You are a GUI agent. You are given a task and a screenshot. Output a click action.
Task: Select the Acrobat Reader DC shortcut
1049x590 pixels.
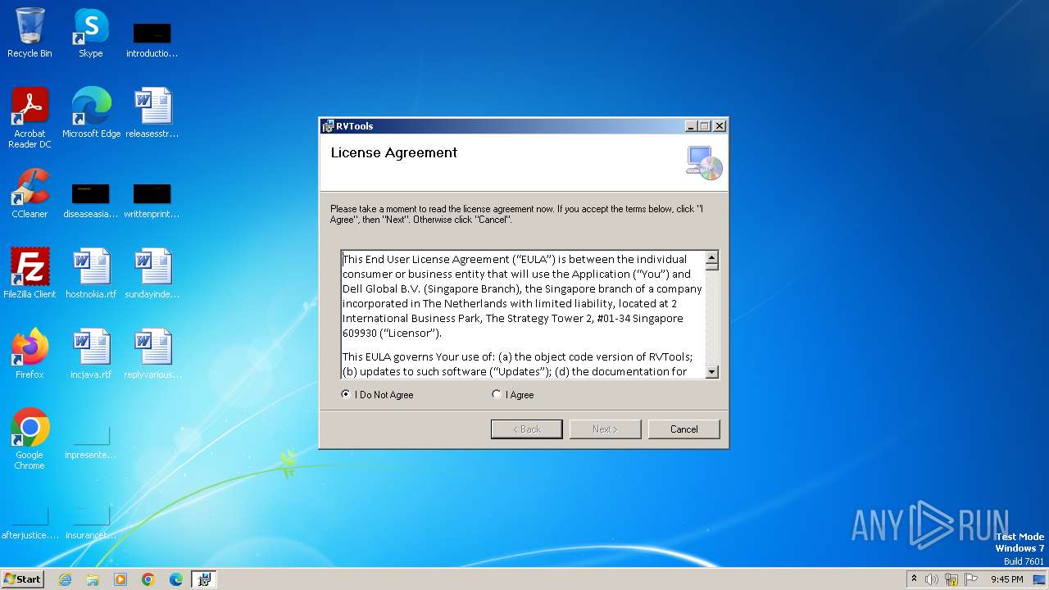pos(30,118)
